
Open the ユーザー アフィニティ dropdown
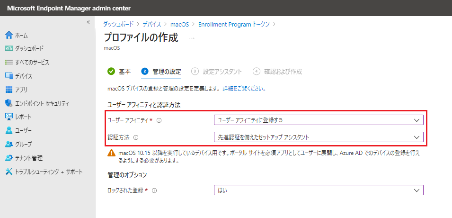(x=319, y=120)
